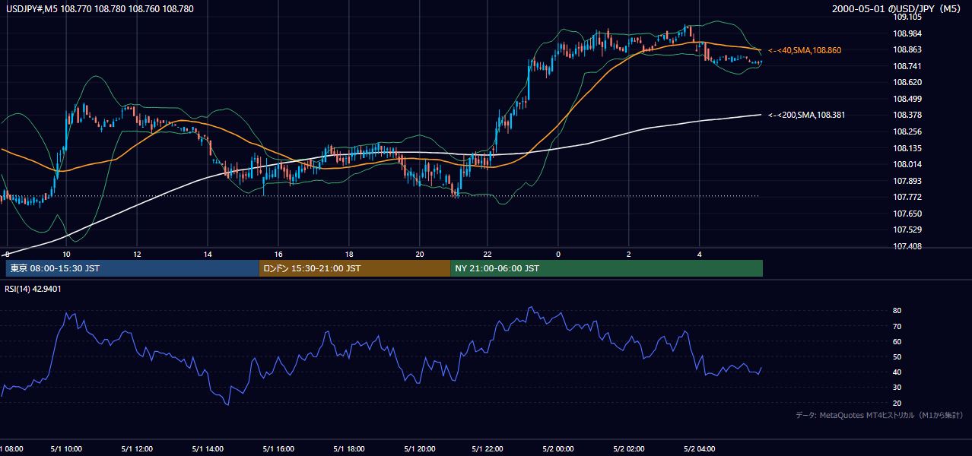Select the 東京 08:00-15:30 JST session bar
Viewport: 972px width, 456px height.
coord(132,268)
